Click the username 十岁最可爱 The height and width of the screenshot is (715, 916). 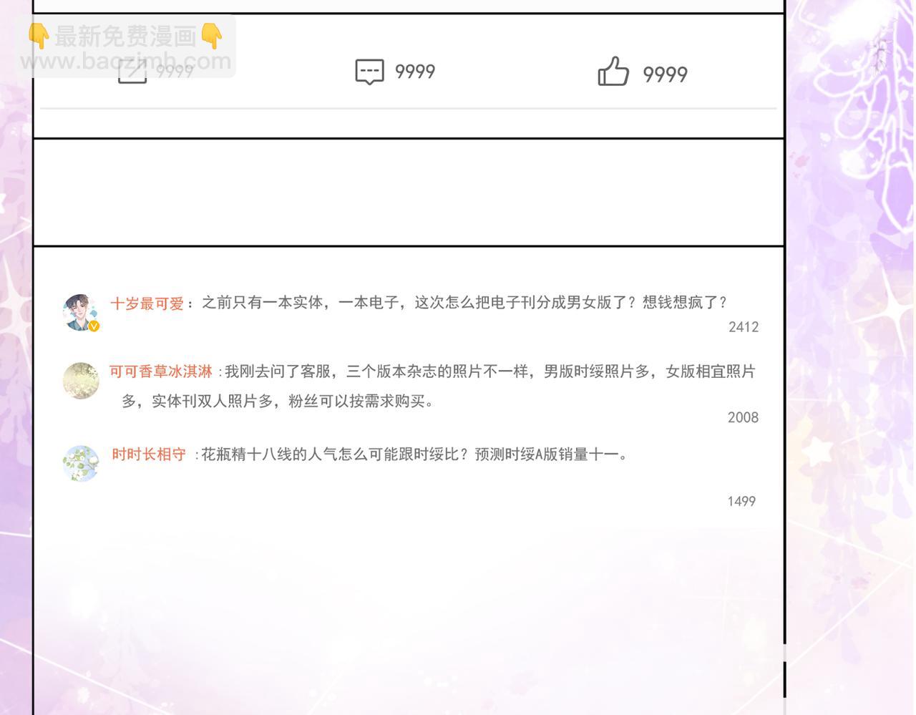(x=147, y=303)
